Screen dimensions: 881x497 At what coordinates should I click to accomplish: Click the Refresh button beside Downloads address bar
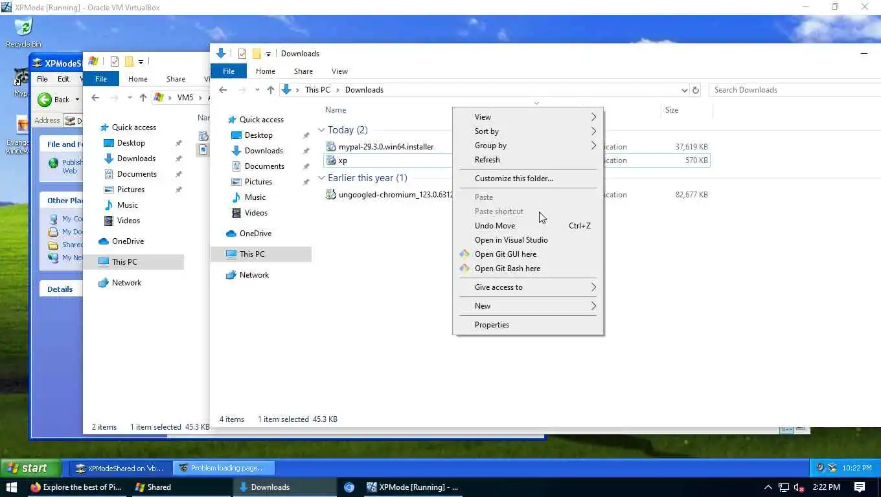(x=696, y=90)
